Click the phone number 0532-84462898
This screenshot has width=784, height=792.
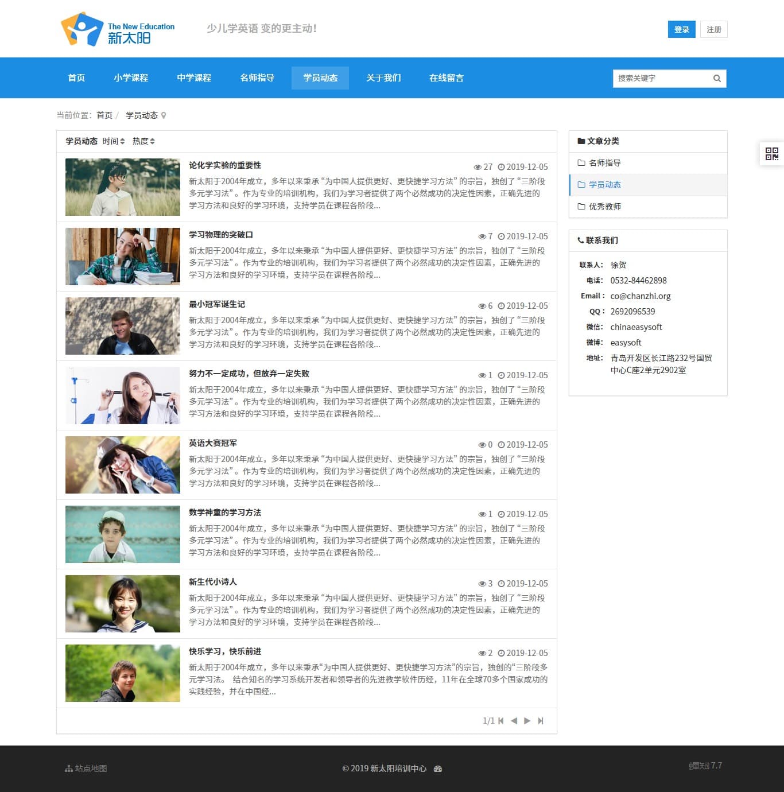(x=638, y=281)
